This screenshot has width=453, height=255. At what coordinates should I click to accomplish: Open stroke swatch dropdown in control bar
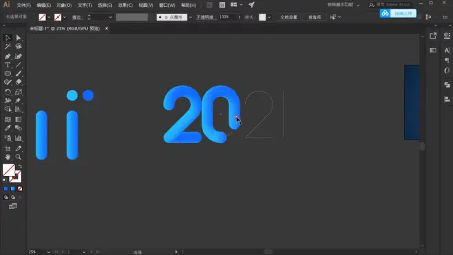(x=65, y=17)
